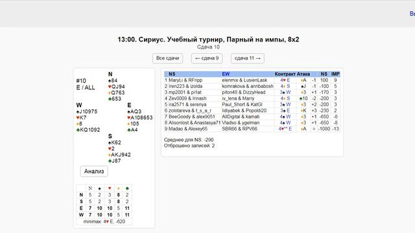Viewport: 415px width, 233px height.
Task: Go to next deal 'сдача 11'
Action: 248,58
